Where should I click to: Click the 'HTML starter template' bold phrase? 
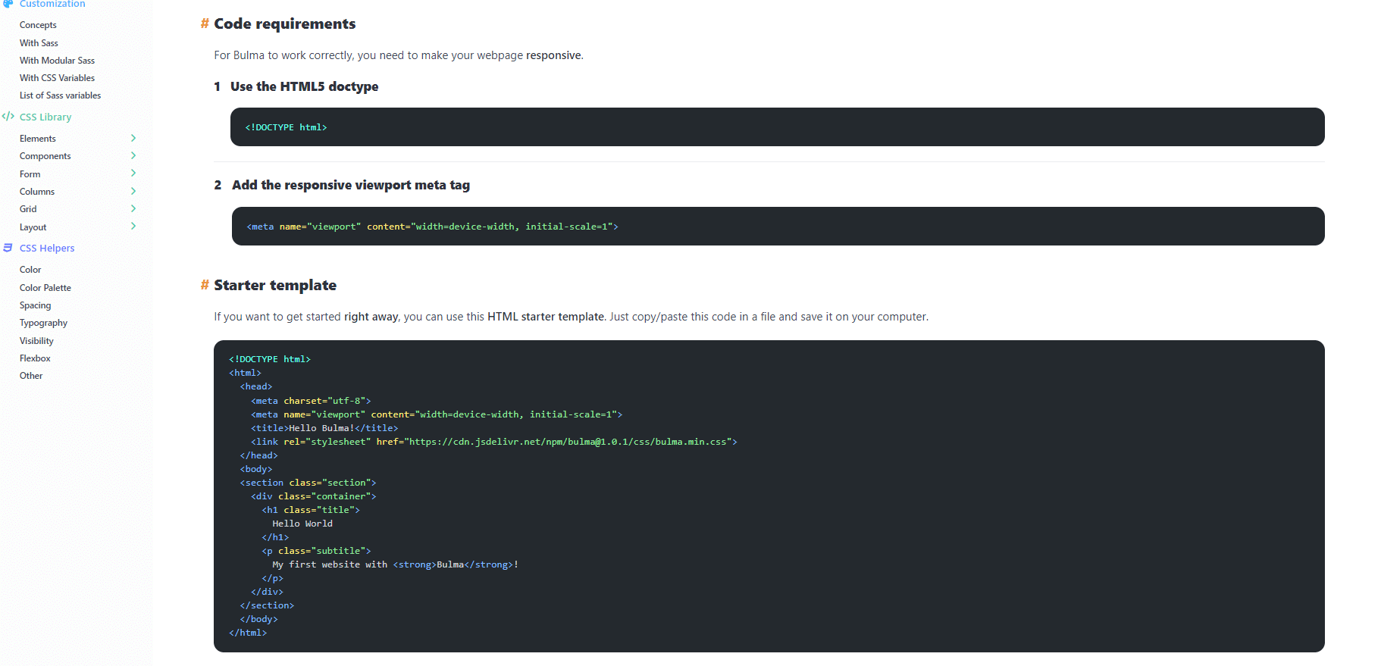click(546, 317)
